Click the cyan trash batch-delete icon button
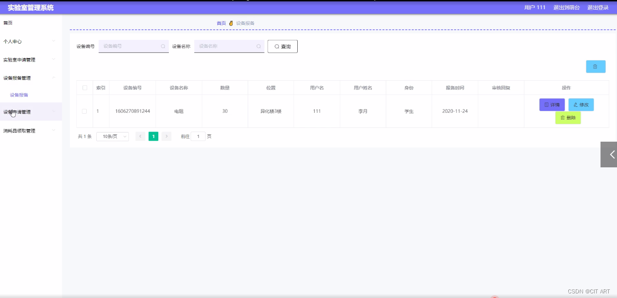 click(x=595, y=66)
